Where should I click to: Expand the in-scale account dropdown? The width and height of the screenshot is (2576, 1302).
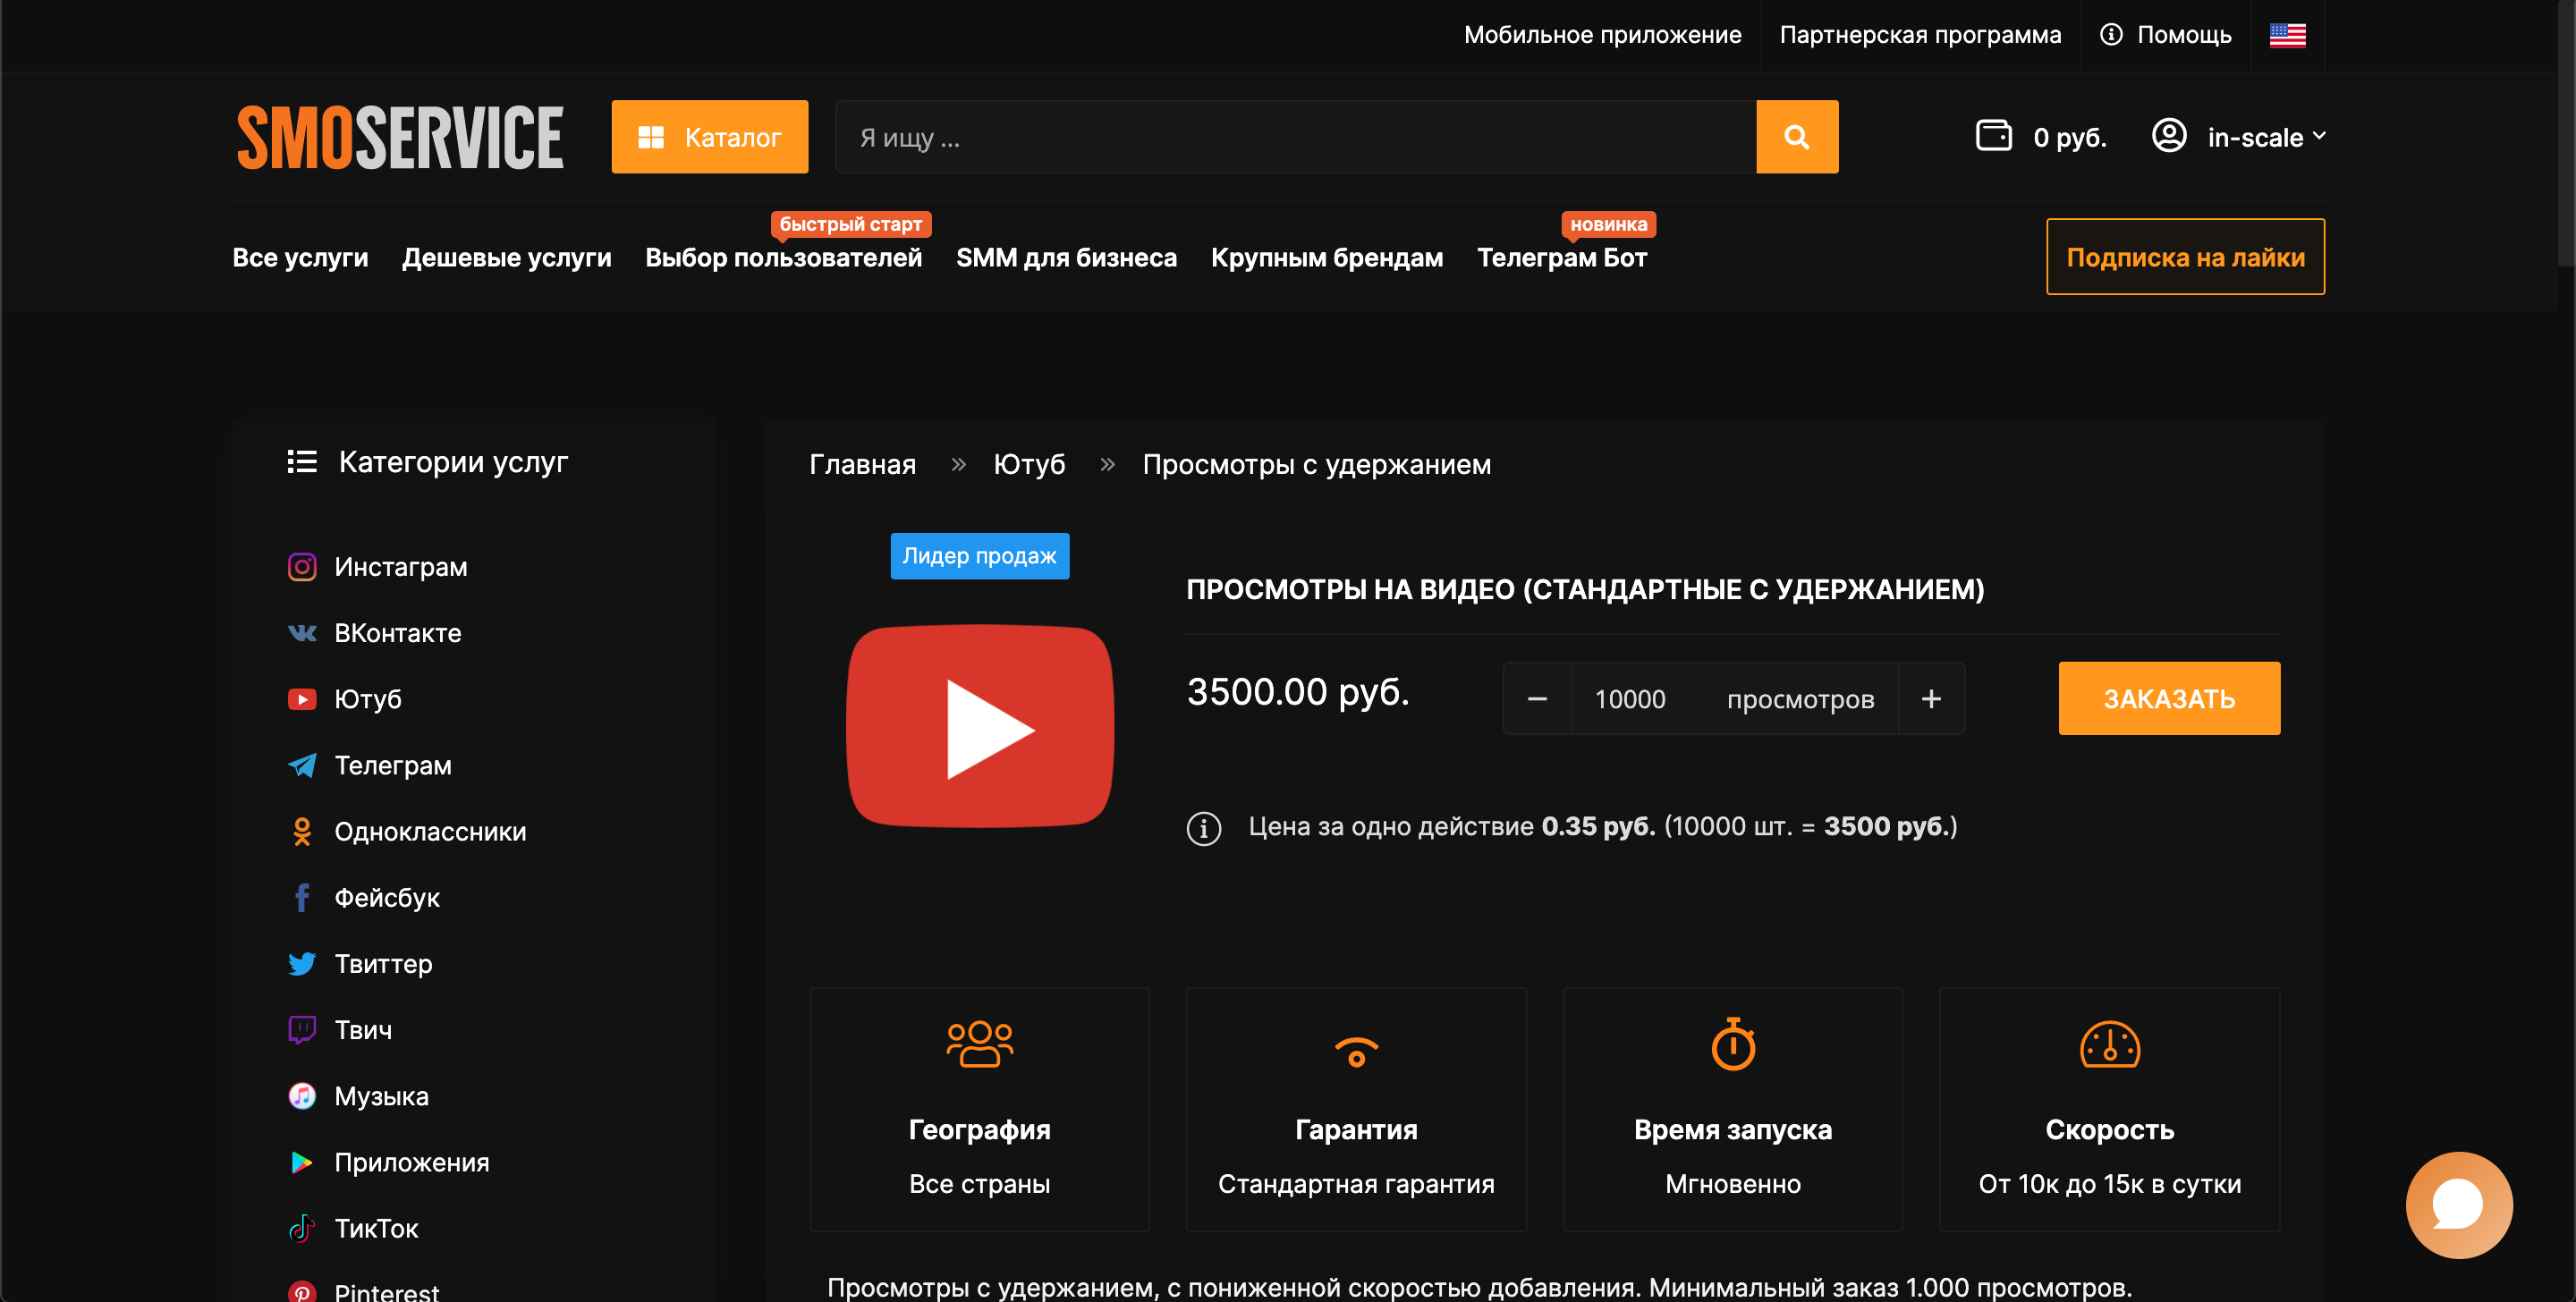coord(2266,137)
